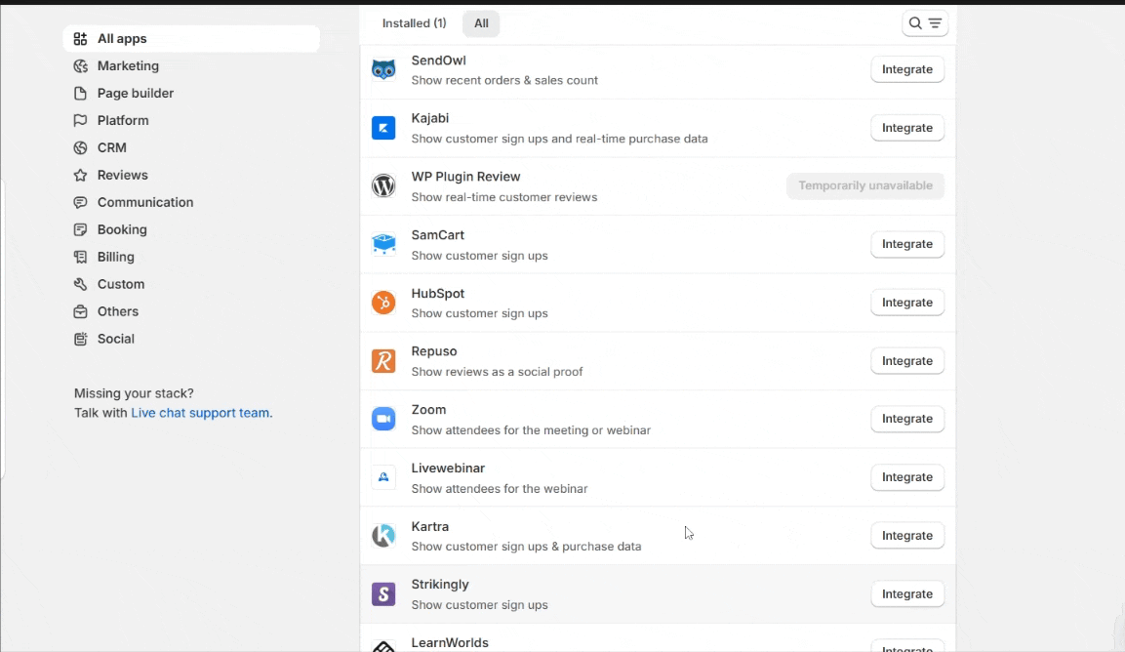Integrate the Kartra app
Viewport: 1125px width, 652px height.
coord(906,536)
